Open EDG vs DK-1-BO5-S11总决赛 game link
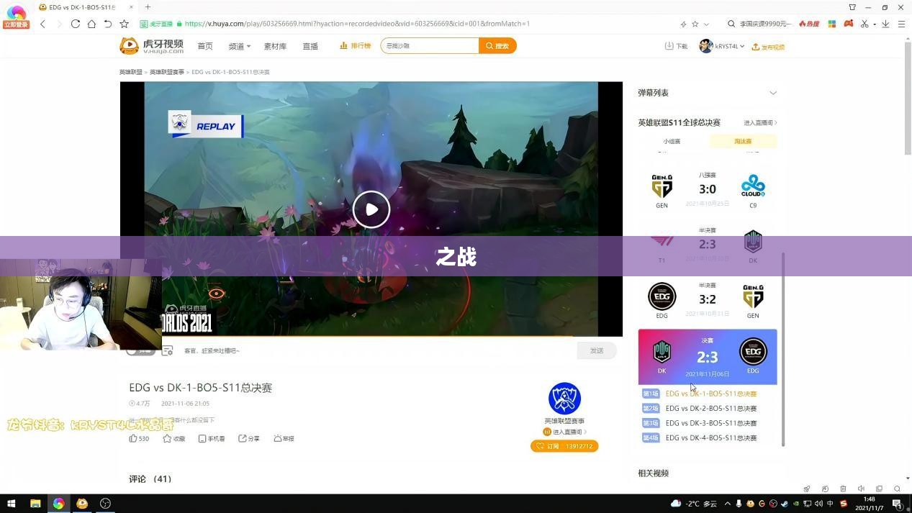Screen dimensions: 912x513 click(x=711, y=394)
